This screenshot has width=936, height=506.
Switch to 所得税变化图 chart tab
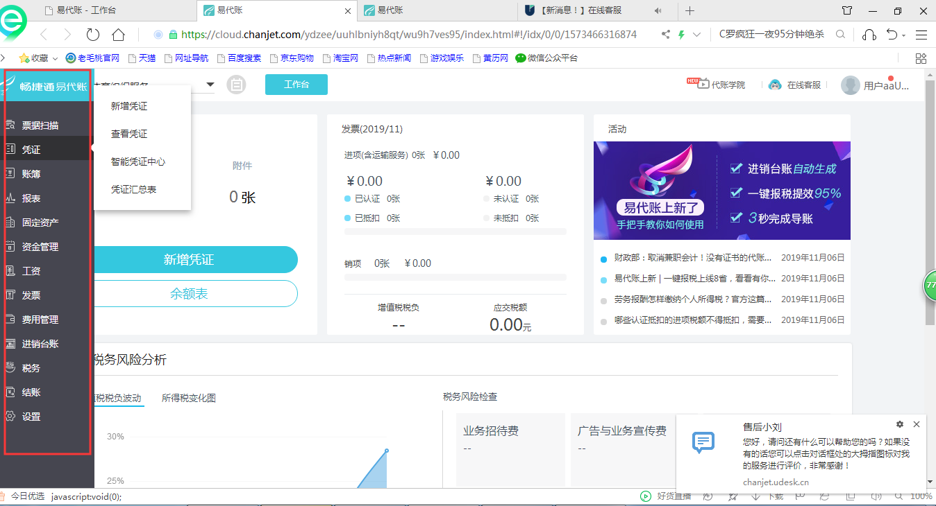click(189, 398)
